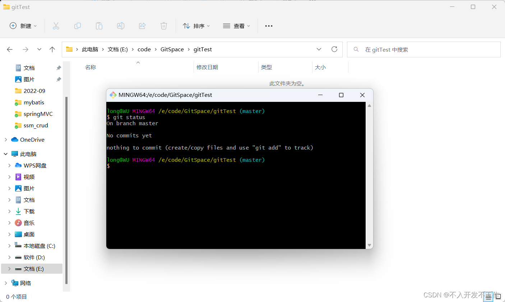505x302 pixels.
Task: Click the Cut scissors icon in toolbar
Action: pyautogui.click(x=56, y=26)
